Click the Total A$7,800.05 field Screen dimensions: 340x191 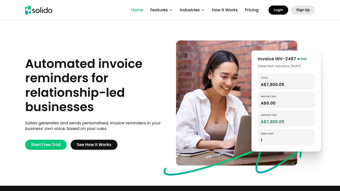tap(286, 81)
